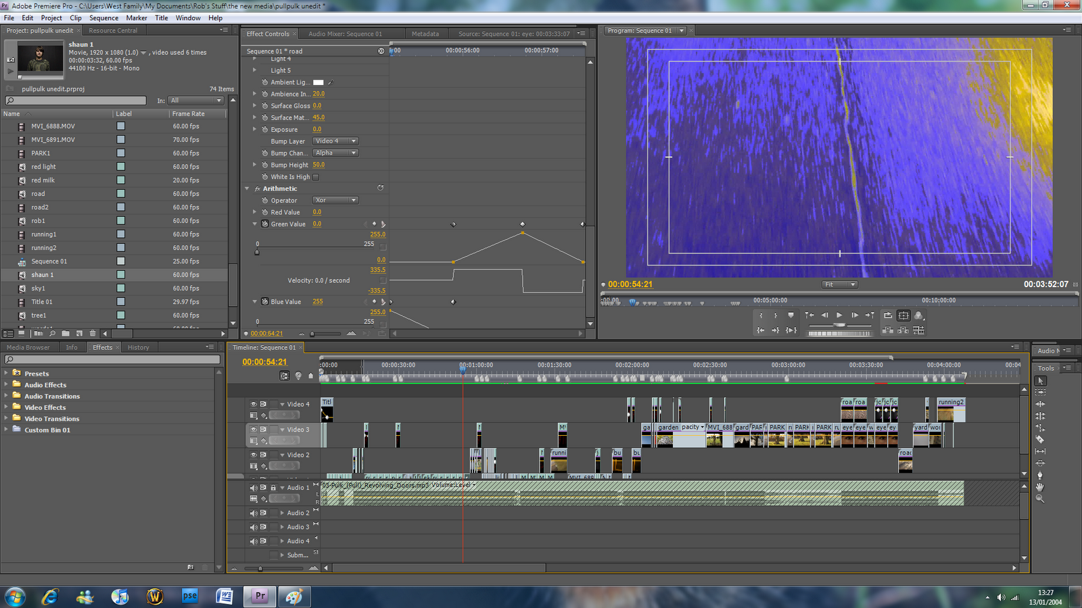Mute the Audio 2 track speaker icon

point(254,513)
